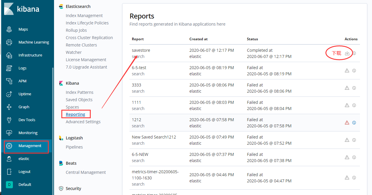Show blue info for 1212 report
The width and height of the screenshot is (372, 195).
click(354, 123)
